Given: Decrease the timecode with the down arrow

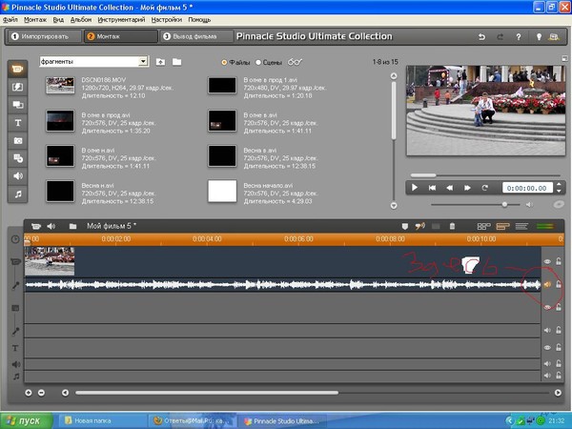Looking at the screenshot, I should point(559,191).
